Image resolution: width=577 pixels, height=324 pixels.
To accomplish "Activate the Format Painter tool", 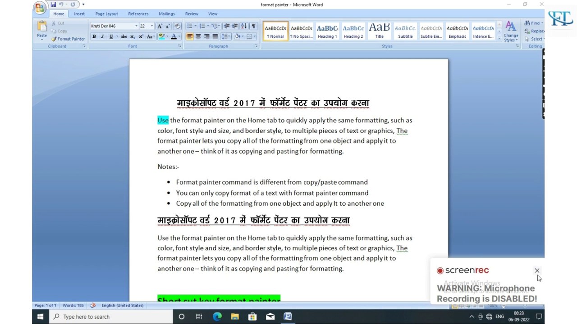I will 68,39.
